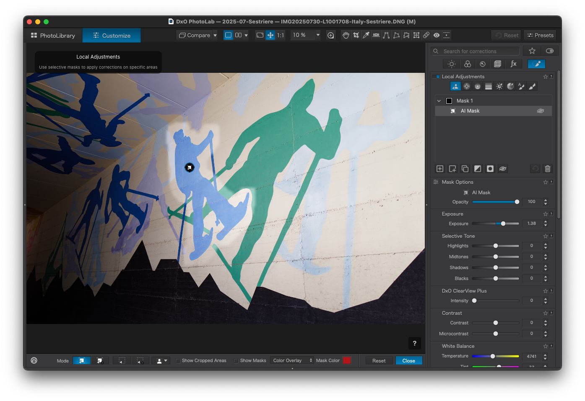Image resolution: width=585 pixels, height=401 pixels.
Task: Choose the Graduated Filter local adjustment
Action: pyautogui.click(x=489, y=86)
